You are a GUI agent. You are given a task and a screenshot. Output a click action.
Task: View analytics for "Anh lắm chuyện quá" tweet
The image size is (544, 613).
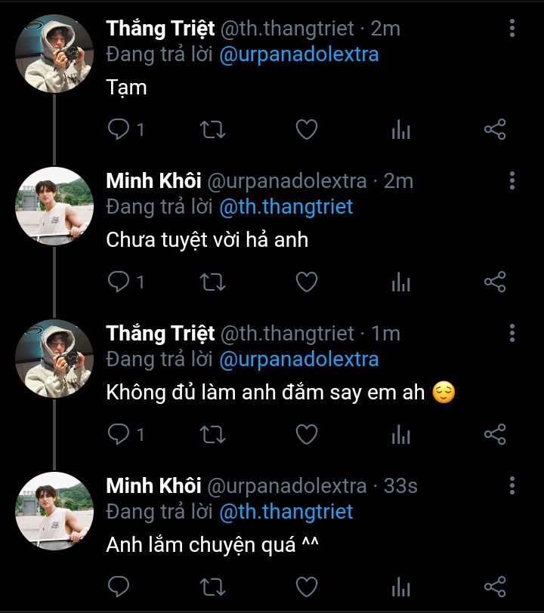click(400, 586)
